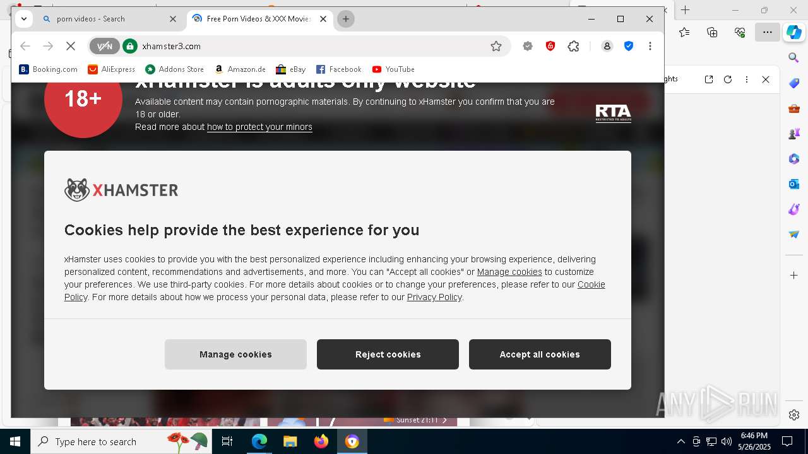This screenshot has height=454, width=808.
Task: Open the Facebook bookmark
Action: tap(339, 69)
